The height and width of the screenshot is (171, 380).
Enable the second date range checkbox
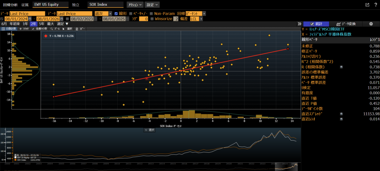pyautogui.click(x=68, y=19)
